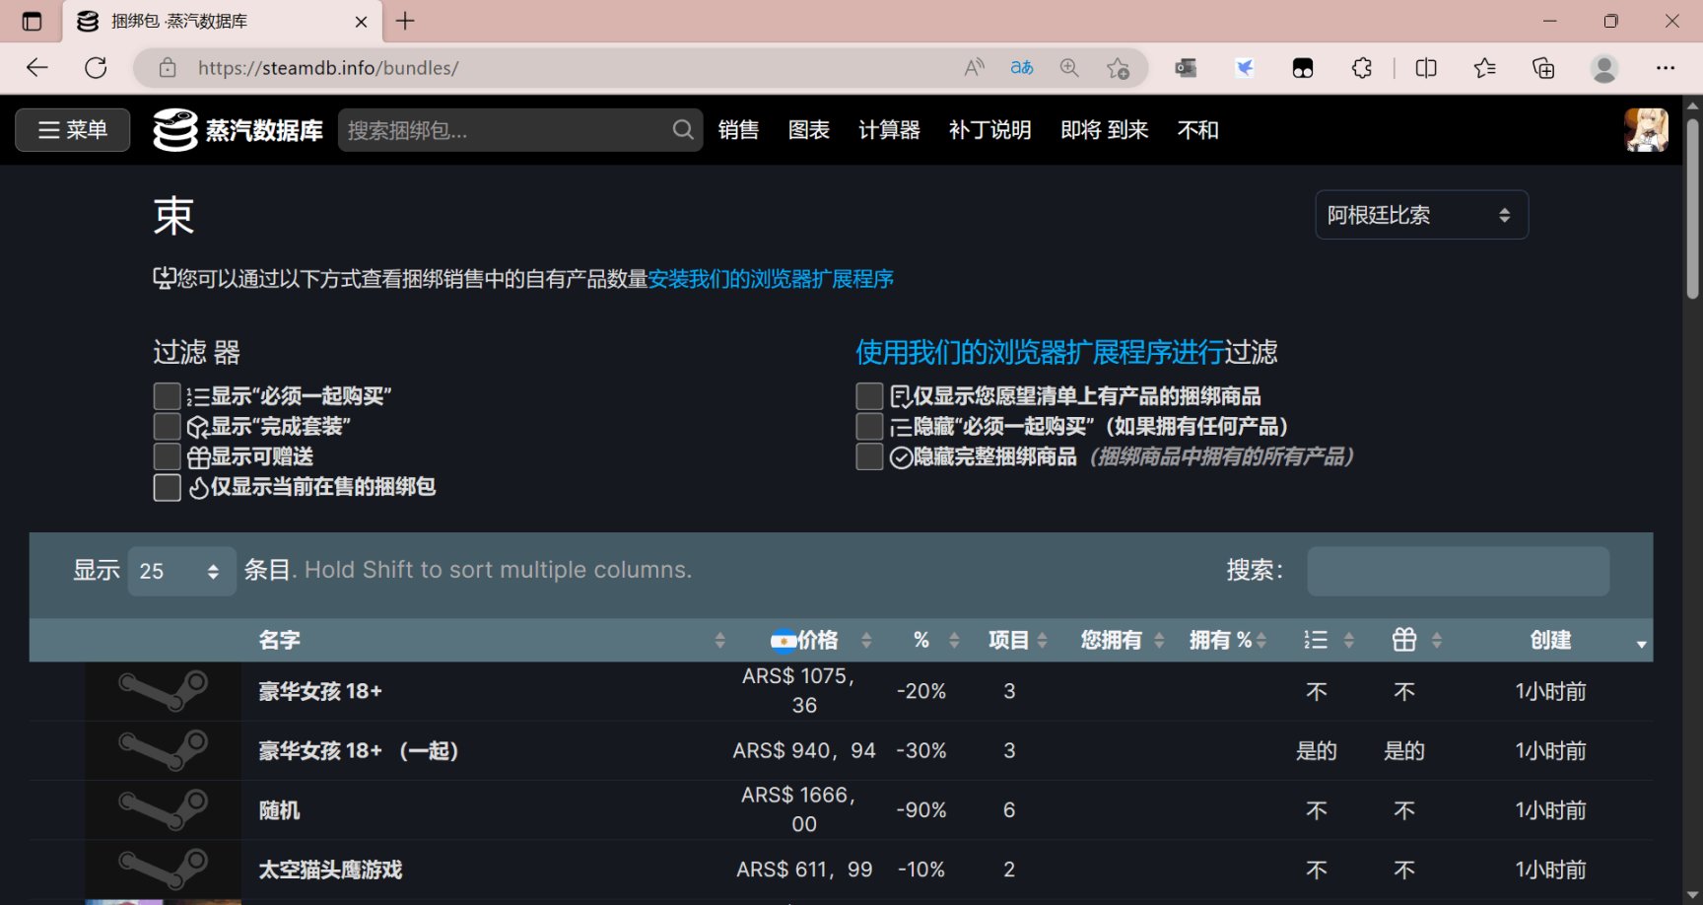Open the 菜单 menu button
The image size is (1703, 905).
point(73,130)
